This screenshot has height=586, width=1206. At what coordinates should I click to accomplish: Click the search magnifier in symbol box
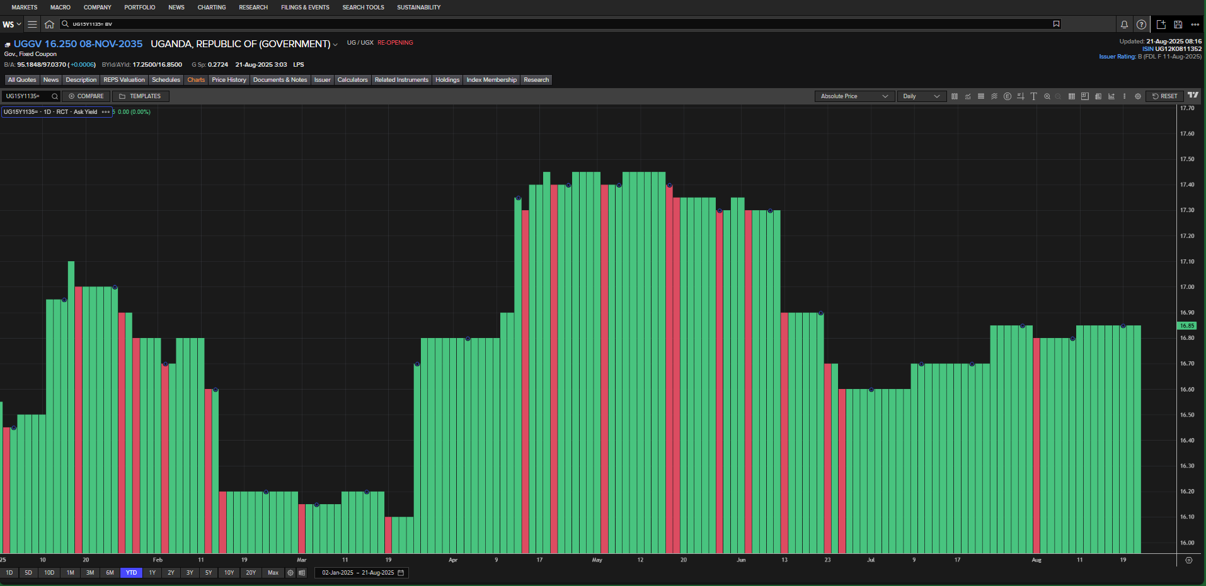[x=55, y=96]
